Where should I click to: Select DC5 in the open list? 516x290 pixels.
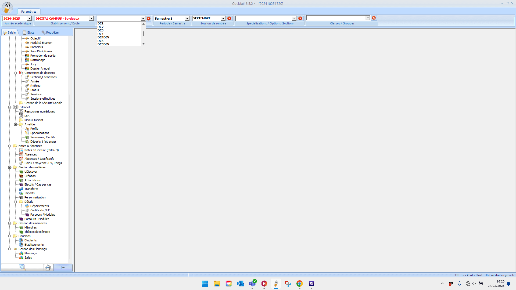click(119, 41)
